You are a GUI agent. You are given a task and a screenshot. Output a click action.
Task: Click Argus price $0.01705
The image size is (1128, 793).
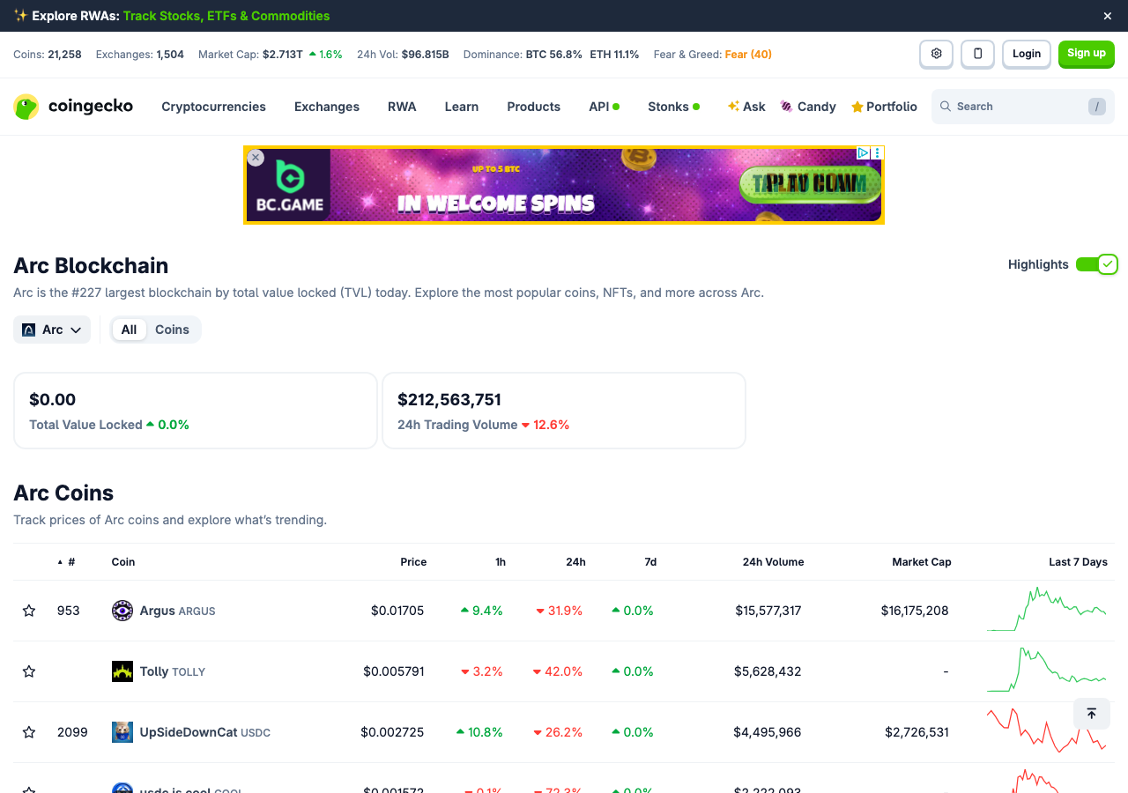pyautogui.click(x=397, y=611)
